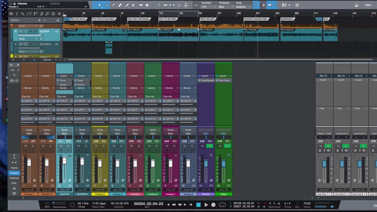Image resolution: width=377 pixels, height=212 pixels.
Task: Unsolo the Reverb FX channel
Action: (209, 146)
